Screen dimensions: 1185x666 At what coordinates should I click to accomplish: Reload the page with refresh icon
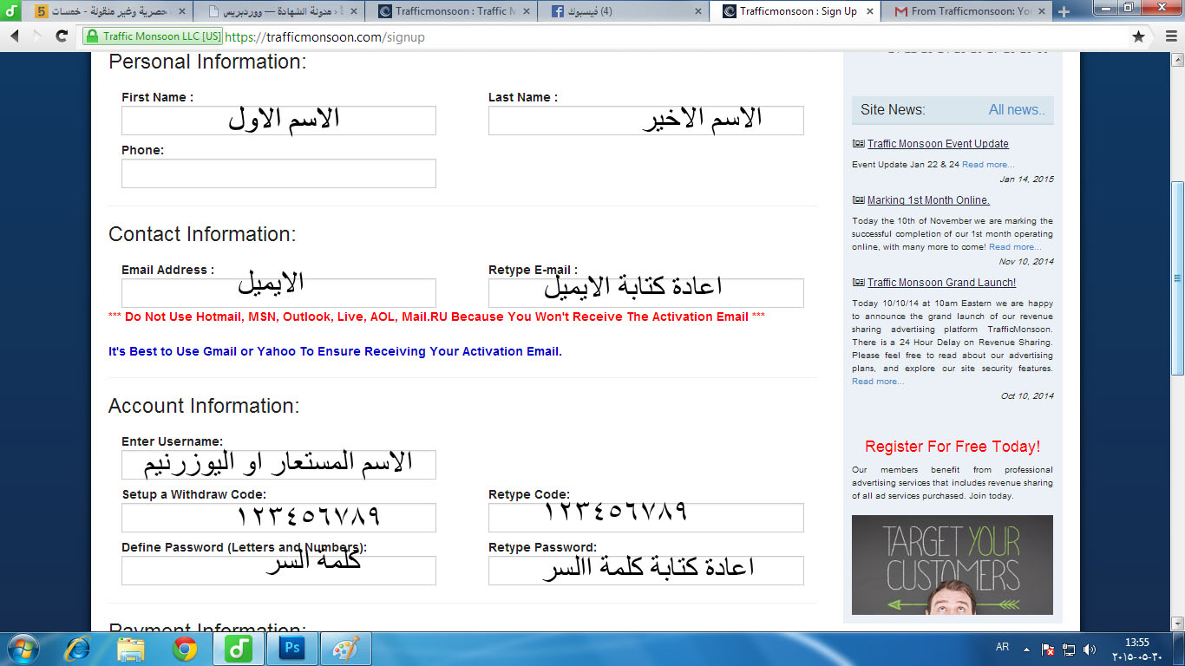tap(62, 36)
